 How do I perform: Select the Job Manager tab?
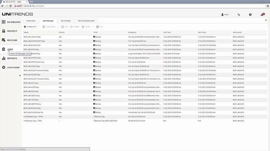tap(48, 21)
